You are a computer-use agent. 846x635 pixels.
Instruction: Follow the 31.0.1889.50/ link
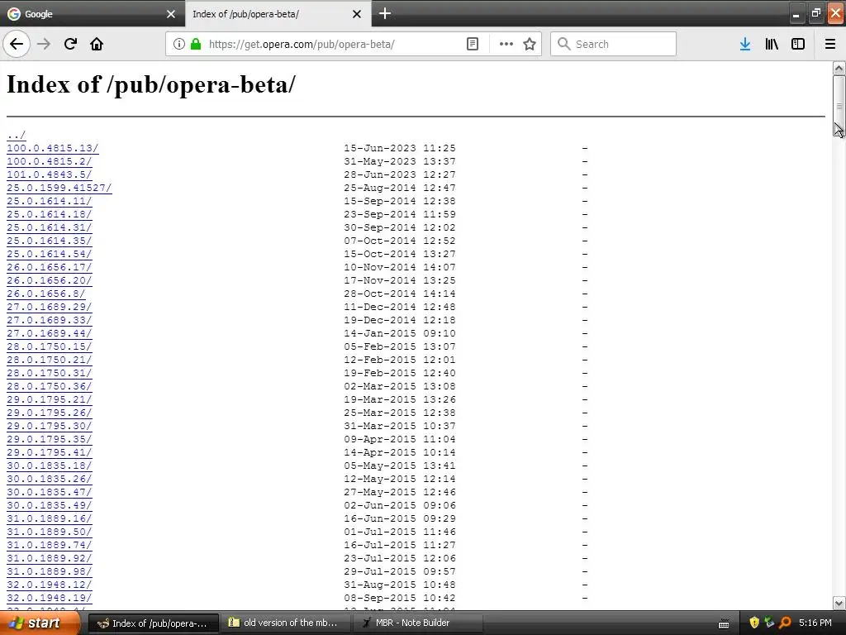[x=49, y=532]
